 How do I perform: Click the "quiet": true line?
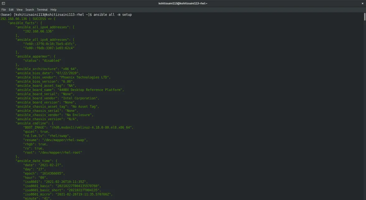(x=36, y=132)
